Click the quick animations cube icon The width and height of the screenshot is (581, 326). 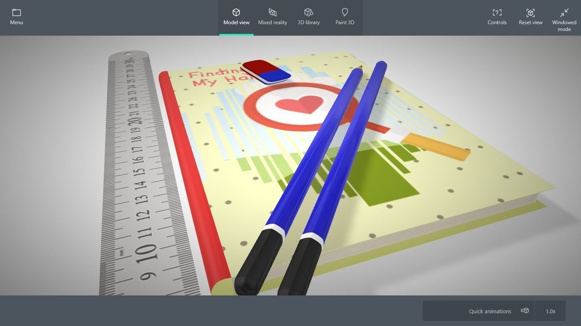(524, 311)
